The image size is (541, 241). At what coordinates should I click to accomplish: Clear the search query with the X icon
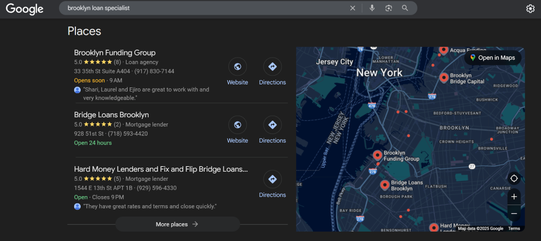point(352,8)
